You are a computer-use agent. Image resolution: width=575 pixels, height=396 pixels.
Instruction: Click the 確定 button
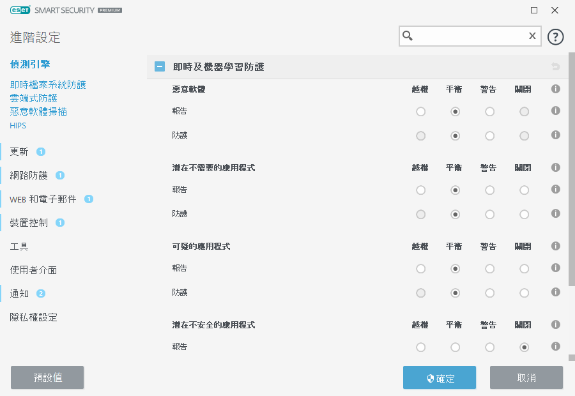tap(440, 377)
